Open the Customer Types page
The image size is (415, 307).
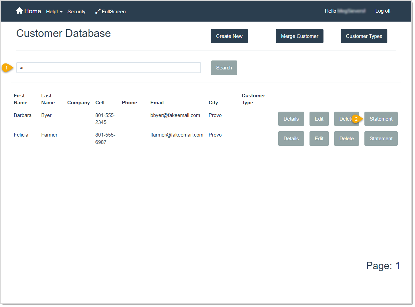point(364,36)
